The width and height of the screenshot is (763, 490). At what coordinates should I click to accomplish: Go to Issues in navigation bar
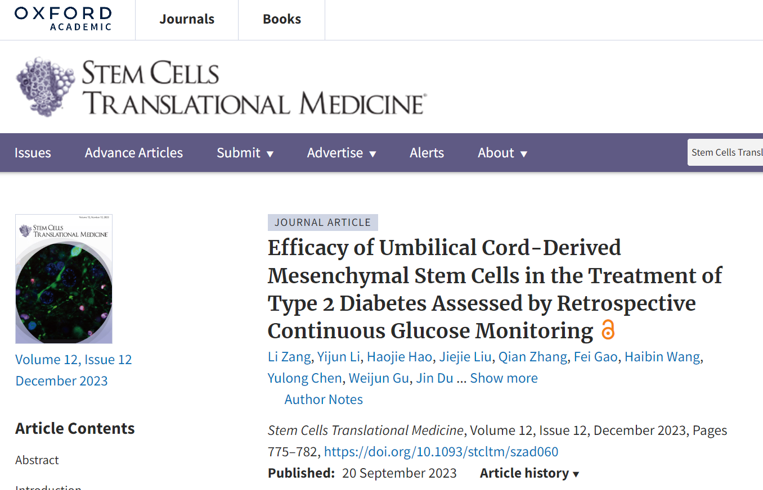(33, 153)
